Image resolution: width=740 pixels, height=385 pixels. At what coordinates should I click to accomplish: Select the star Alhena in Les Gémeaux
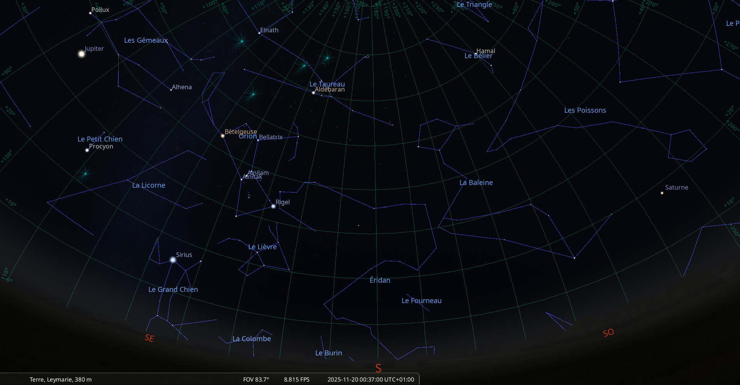171,90
